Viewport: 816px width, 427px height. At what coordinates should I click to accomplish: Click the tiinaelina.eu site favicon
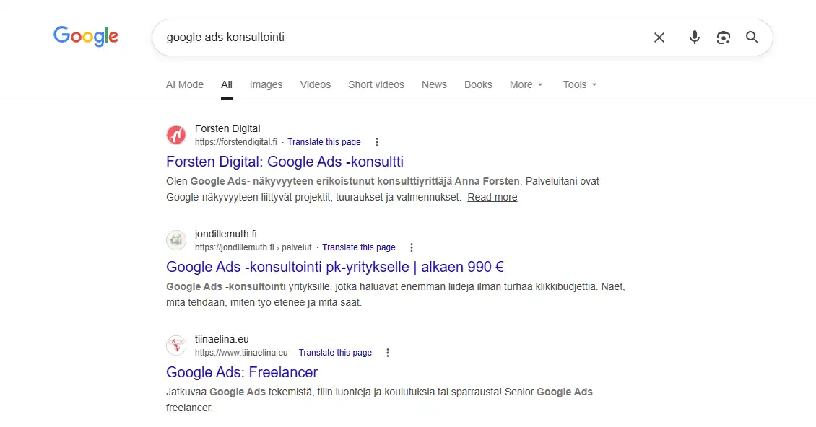176,345
